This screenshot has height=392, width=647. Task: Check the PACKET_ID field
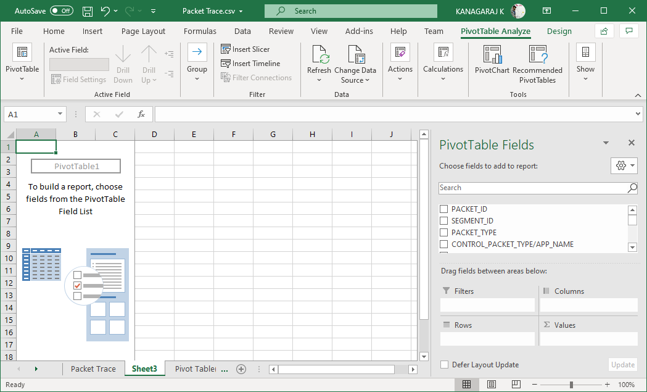tap(444, 209)
